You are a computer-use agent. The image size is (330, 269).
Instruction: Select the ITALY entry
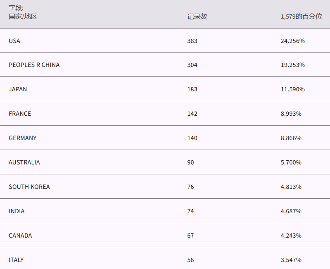[16, 260]
